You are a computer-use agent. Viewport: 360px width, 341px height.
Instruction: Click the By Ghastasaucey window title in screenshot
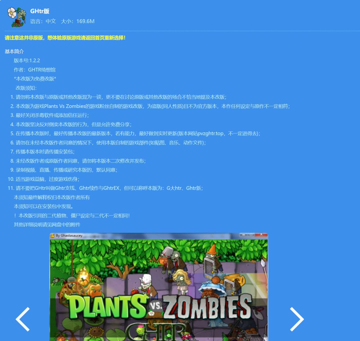coord(69,235)
